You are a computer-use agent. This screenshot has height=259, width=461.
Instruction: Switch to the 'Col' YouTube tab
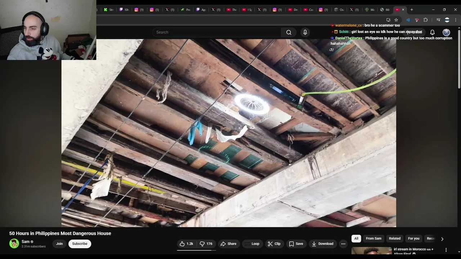click(x=309, y=10)
